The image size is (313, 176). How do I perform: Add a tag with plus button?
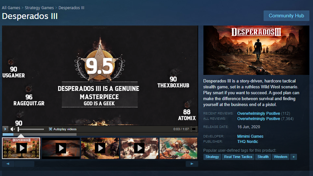(293, 157)
